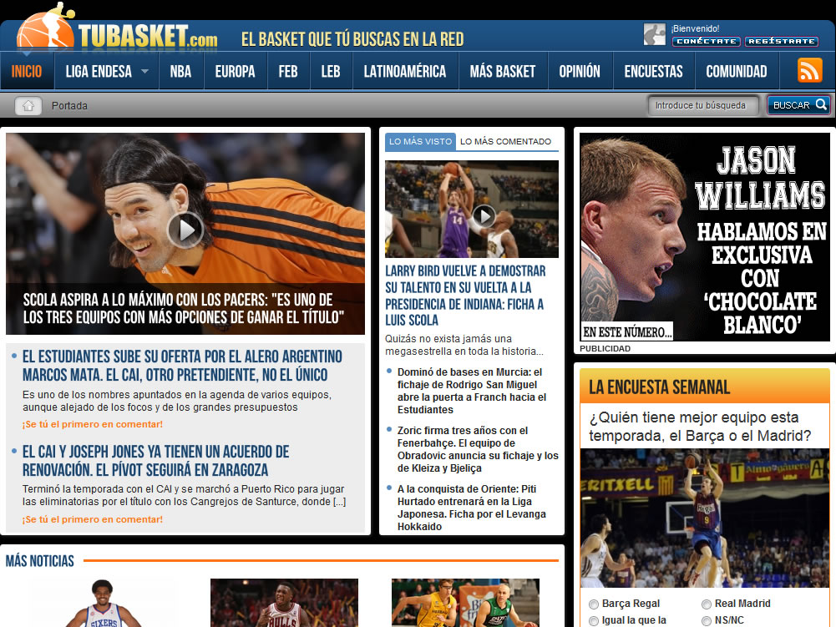Image resolution: width=836 pixels, height=627 pixels.
Task: Click the Regístrate sign-up button
Action: pos(781,41)
